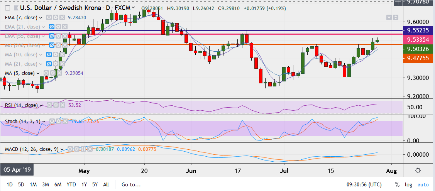Remove the MACD indicator

89,149
